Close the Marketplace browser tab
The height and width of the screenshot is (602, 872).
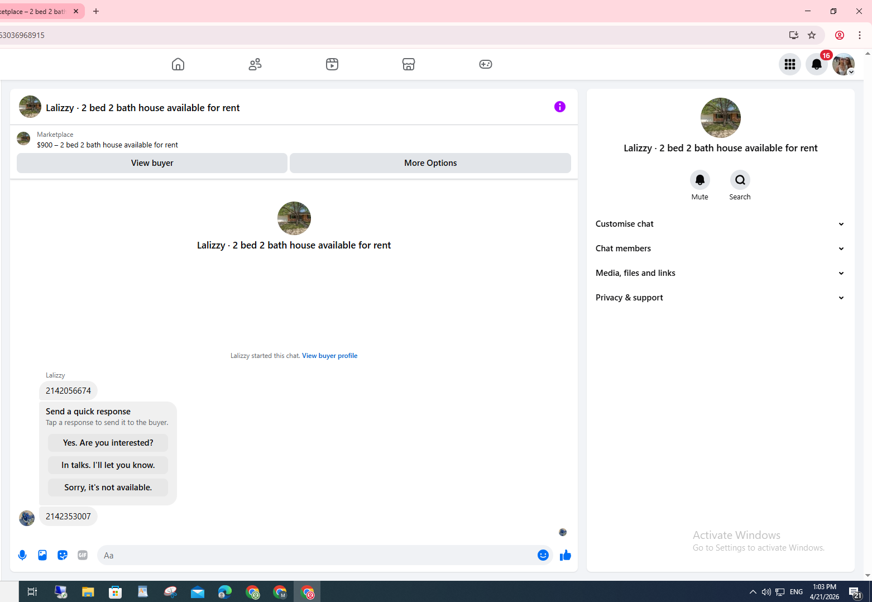coord(76,11)
